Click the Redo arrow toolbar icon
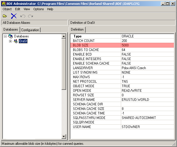The width and height of the screenshot is (177, 147). pos(30,16)
